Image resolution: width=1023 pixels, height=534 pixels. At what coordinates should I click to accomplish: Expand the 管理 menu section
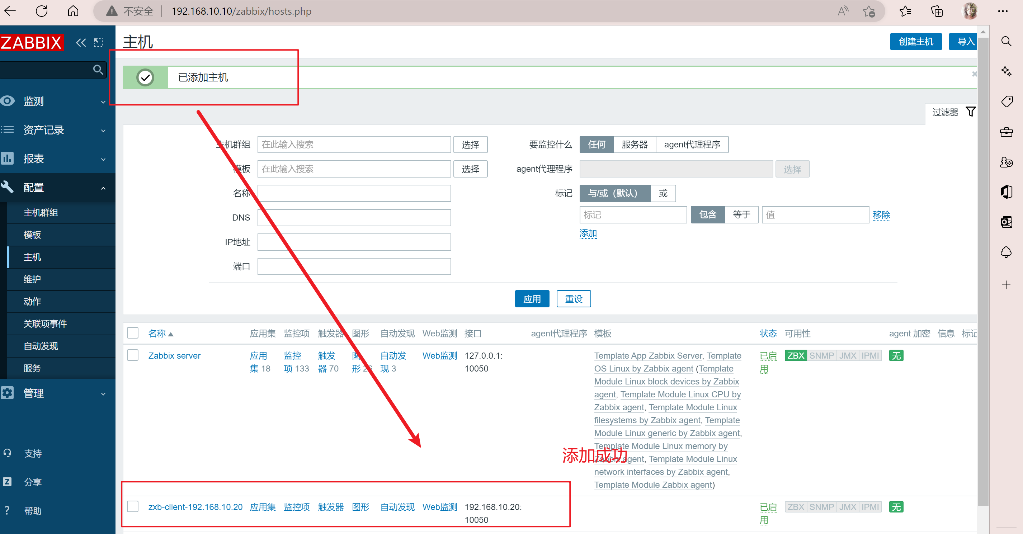(x=58, y=393)
